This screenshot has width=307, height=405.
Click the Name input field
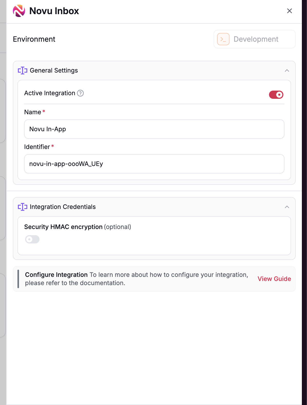(154, 129)
